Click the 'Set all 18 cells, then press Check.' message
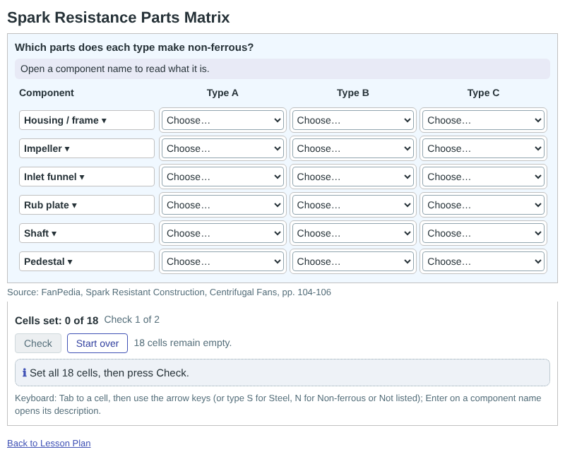565x452 pixels. tap(109, 373)
